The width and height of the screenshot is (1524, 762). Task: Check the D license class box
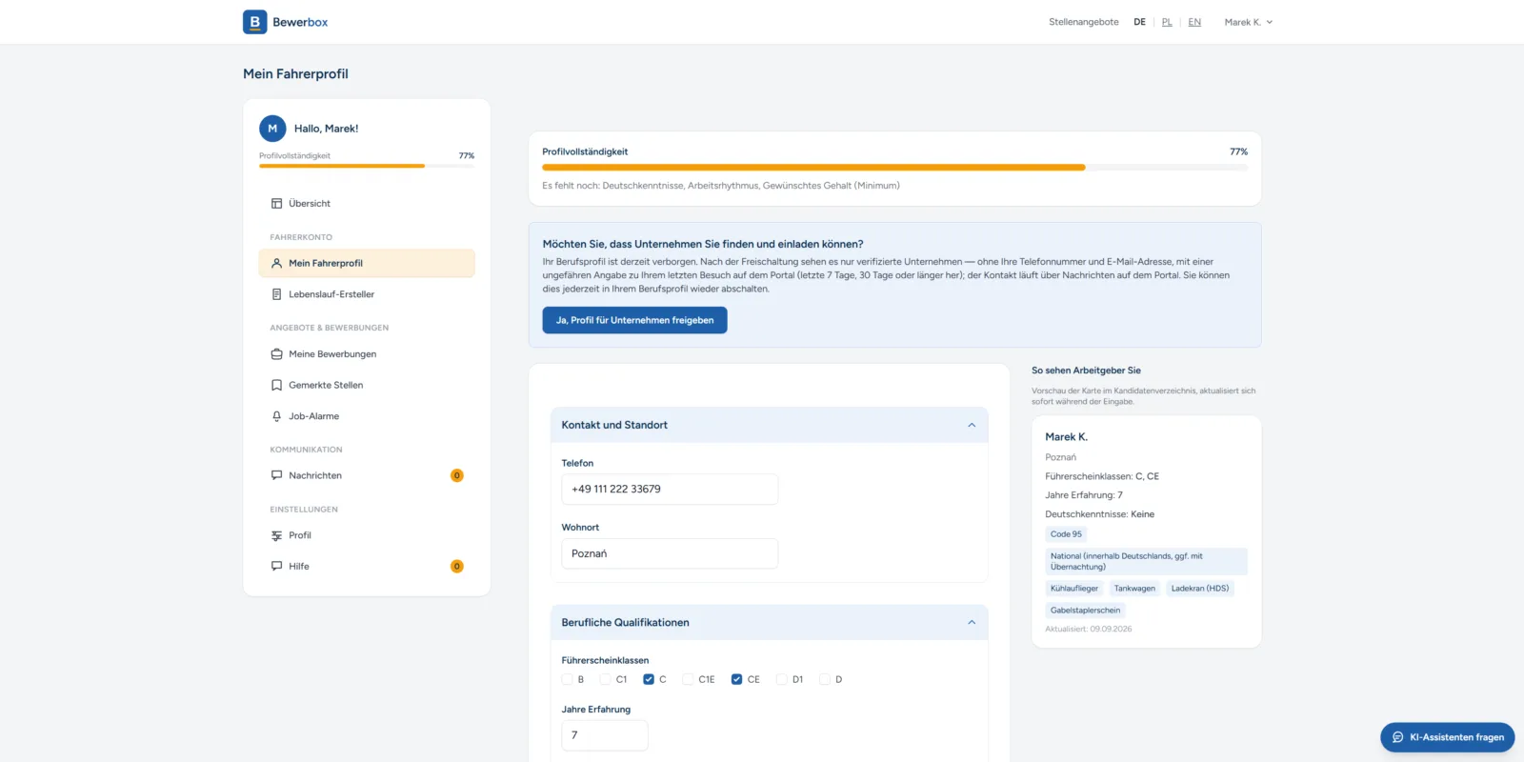825,680
